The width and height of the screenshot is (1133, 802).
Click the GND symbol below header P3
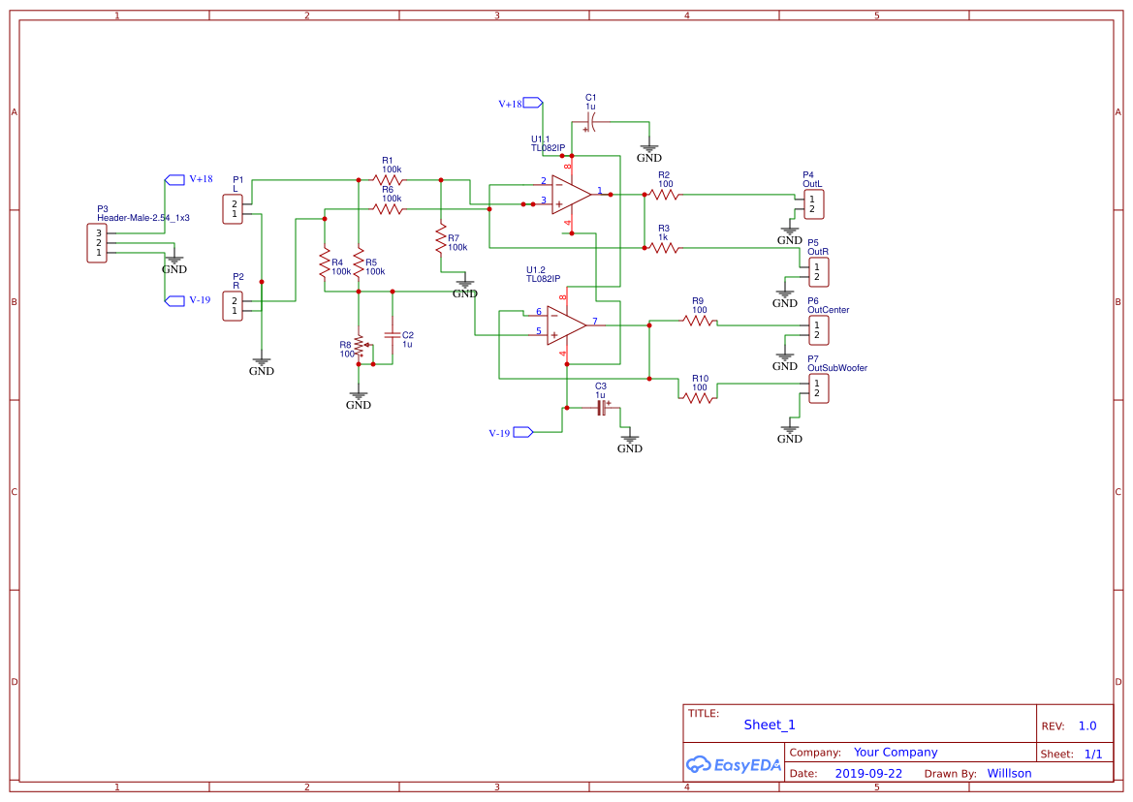point(173,260)
